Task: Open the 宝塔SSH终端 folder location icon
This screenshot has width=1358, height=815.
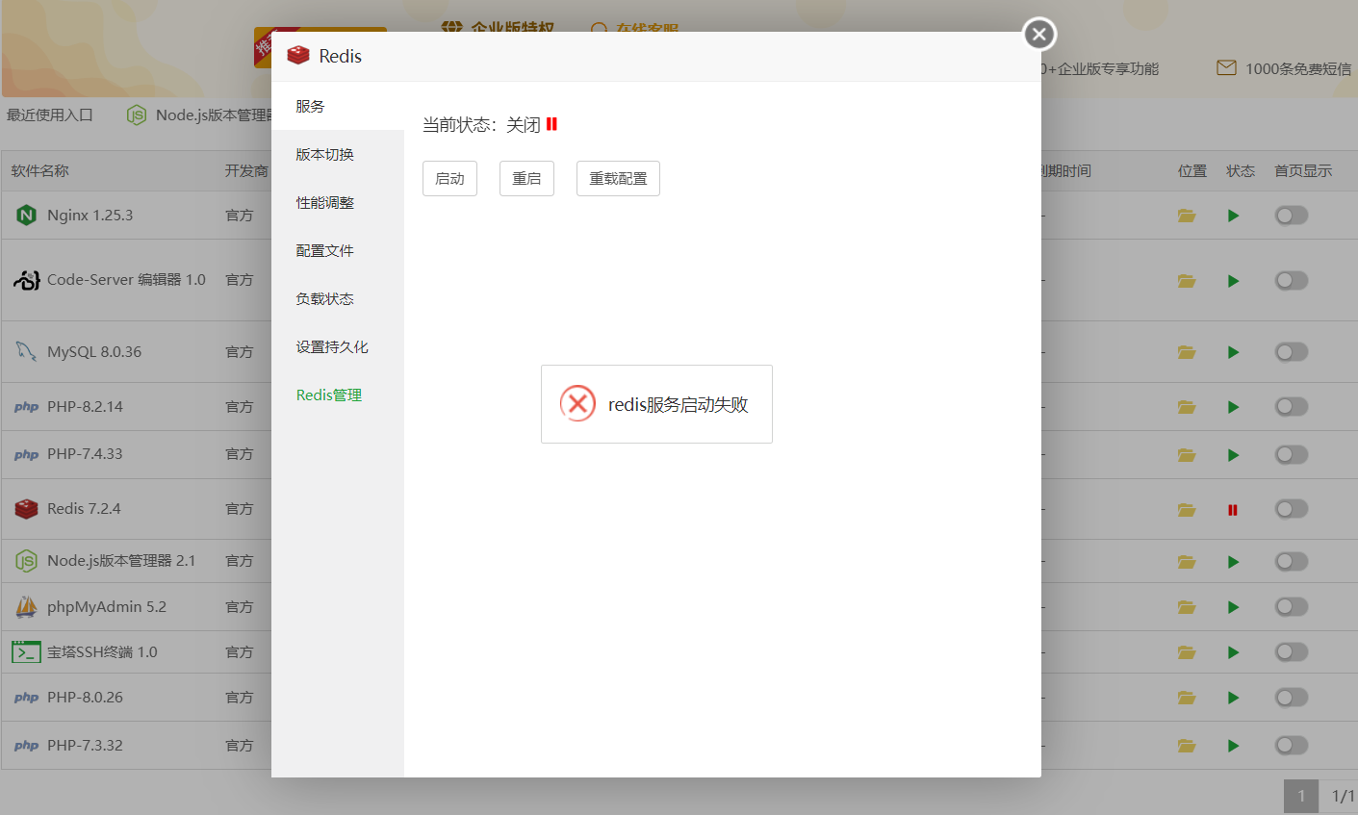Action: (x=1187, y=652)
